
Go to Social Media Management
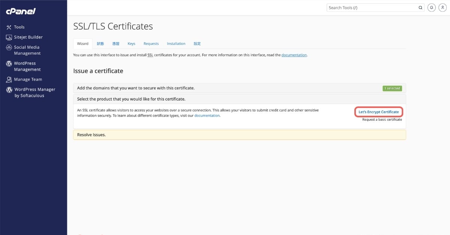[x=27, y=50]
